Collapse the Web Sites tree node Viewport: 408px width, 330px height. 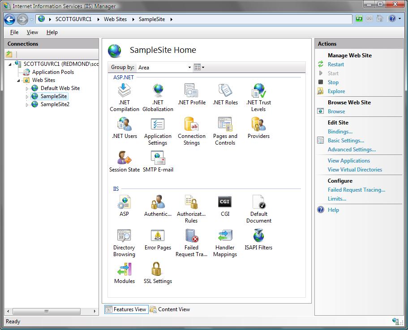(x=19, y=81)
